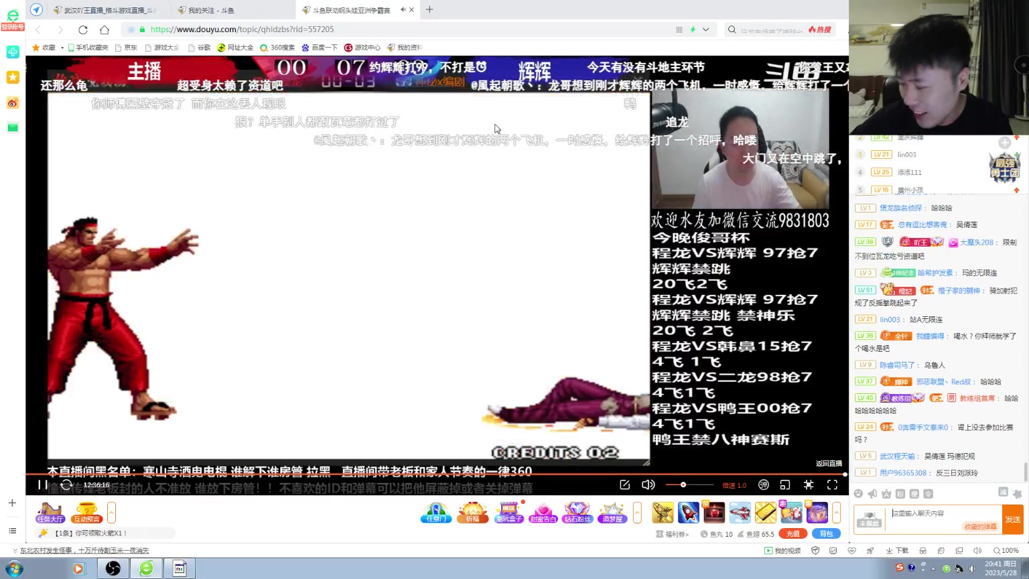Toggle the 粉 fans danmaku option
The image size is (1029, 579).
(900, 494)
